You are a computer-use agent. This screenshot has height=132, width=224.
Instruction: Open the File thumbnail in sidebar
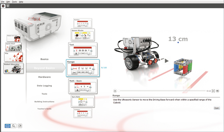pos(13,57)
